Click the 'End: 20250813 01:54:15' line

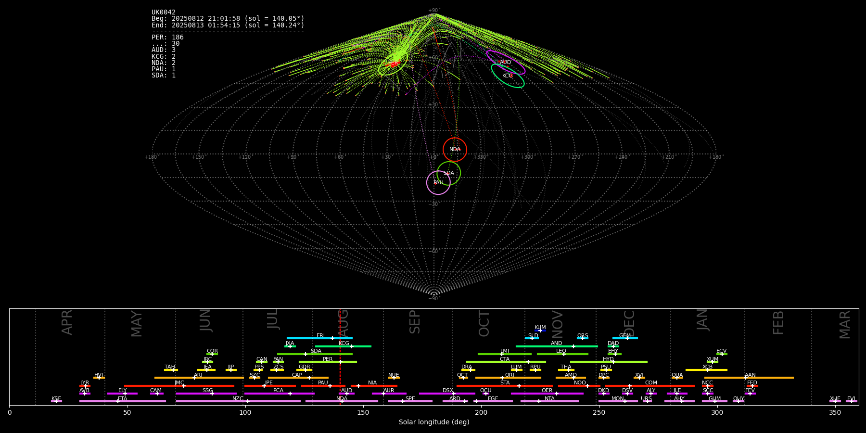pyautogui.click(x=228, y=25)
